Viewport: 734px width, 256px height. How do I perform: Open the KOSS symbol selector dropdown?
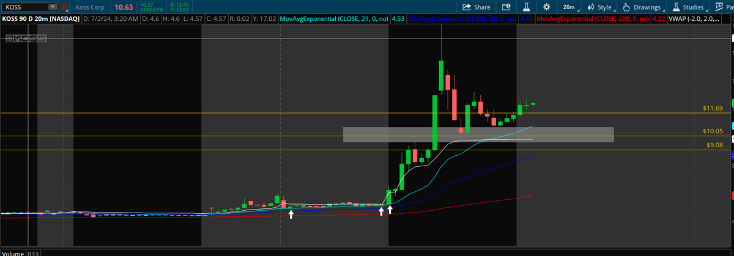[53, 7]
